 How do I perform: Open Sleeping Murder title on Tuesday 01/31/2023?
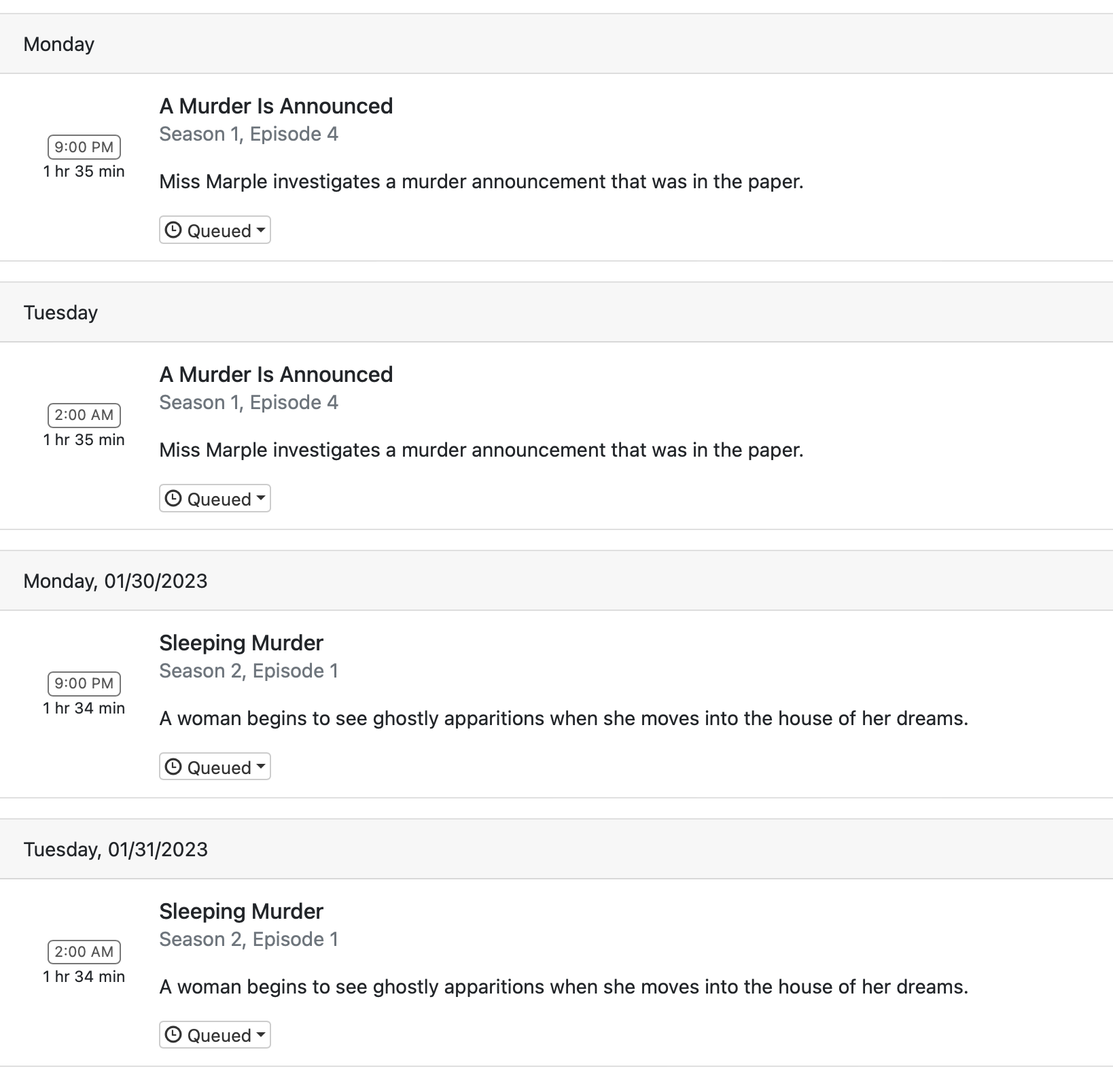[241, 911]
